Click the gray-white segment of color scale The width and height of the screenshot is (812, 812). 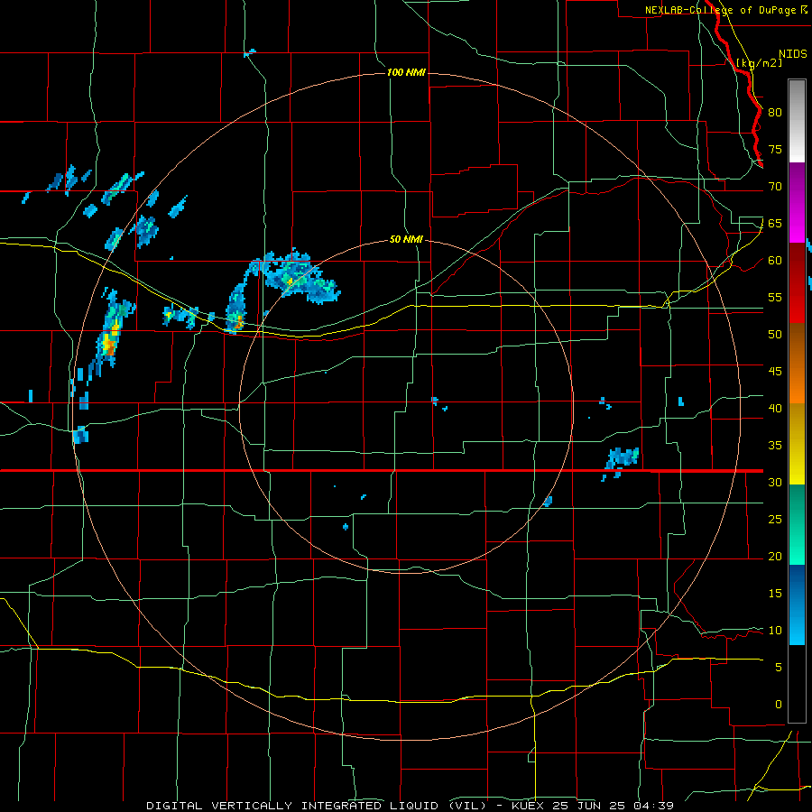click(x=797, y=121)
